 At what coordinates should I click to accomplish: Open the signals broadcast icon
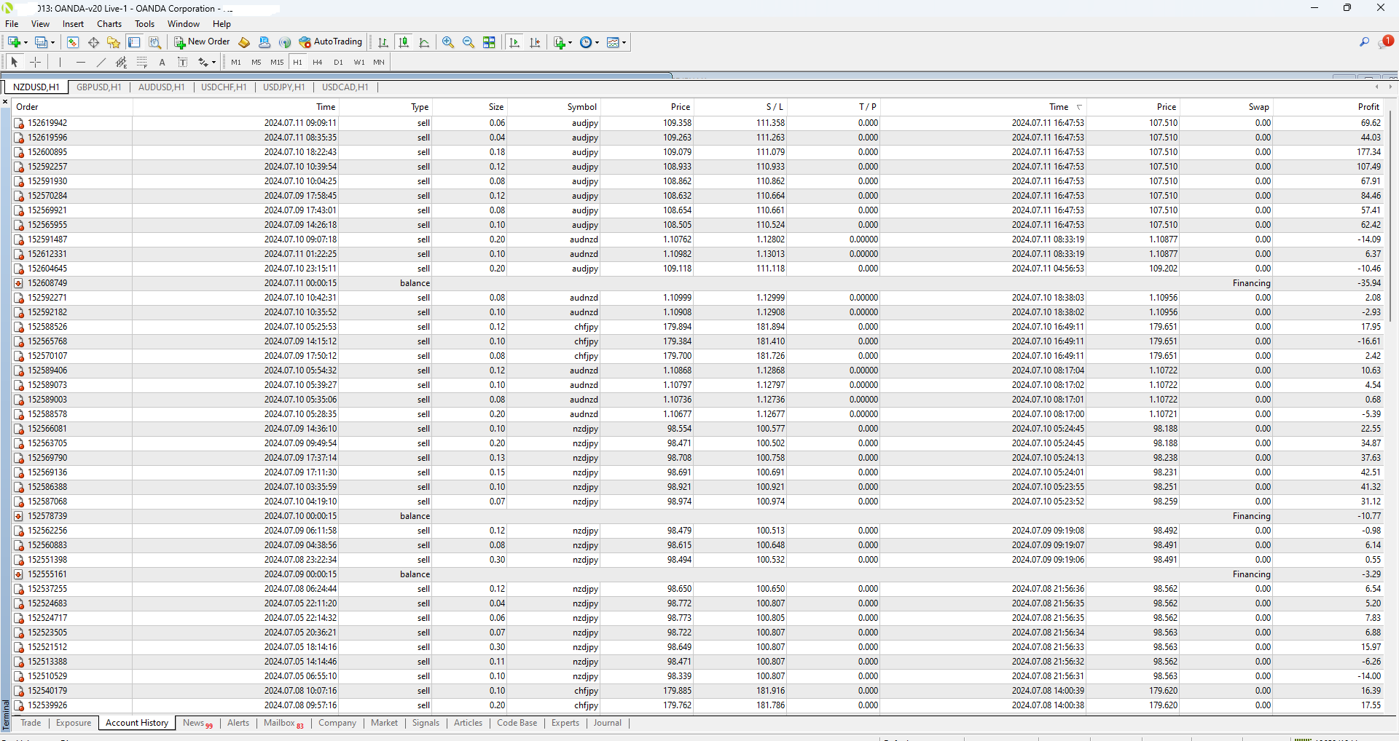click(x=285, y=42)
